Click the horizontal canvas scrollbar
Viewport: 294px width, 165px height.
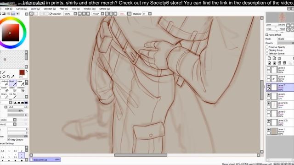tap(141, 155)
